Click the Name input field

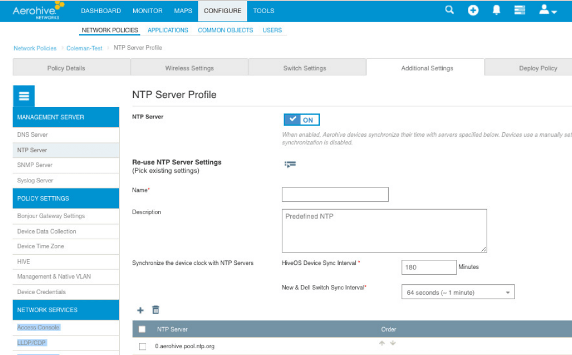coord(335,194)
